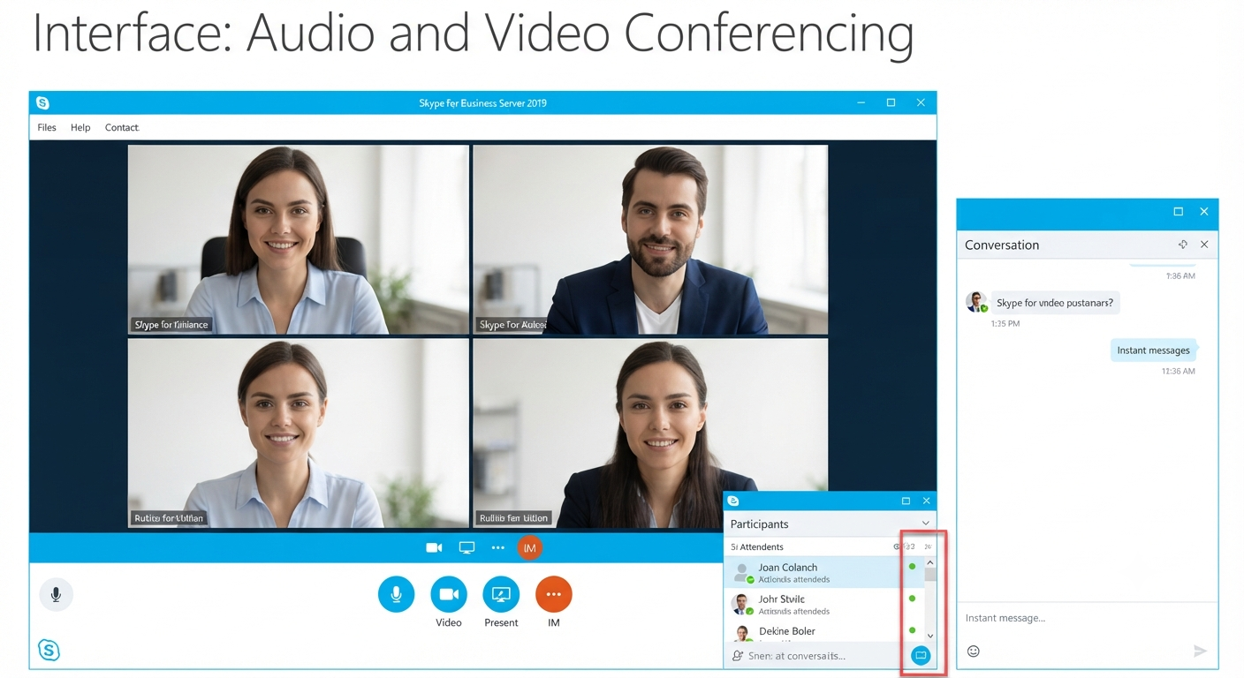Close the Conversation pane header X
1244x678 pixels.
tap(1204, 245)
